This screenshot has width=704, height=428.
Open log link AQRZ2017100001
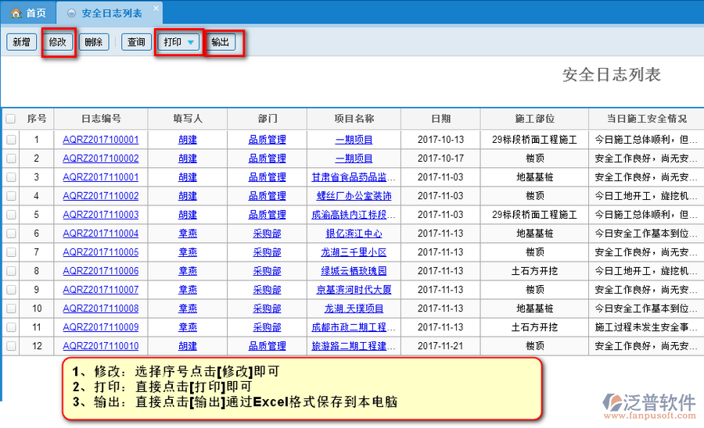[101, 140]
